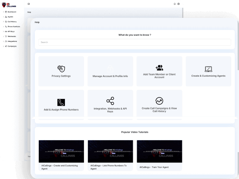The width and height of the screenshot is (239, 179).
Task: Click the black phone icon for Phone Numbers
Action: pos(61,102)
